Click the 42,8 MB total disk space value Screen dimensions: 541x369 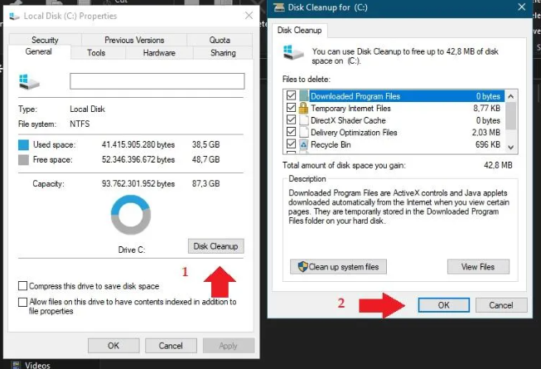pos(498,165)
